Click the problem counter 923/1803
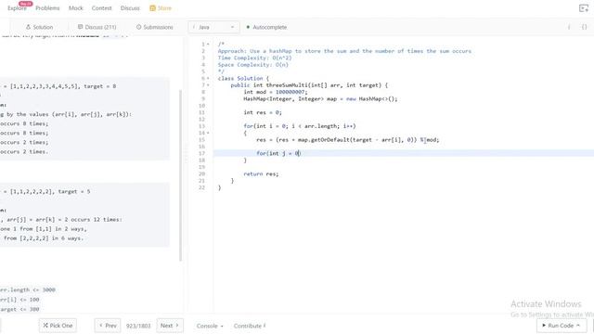This screenshot has width=594, height=334. tap(138, 326)
